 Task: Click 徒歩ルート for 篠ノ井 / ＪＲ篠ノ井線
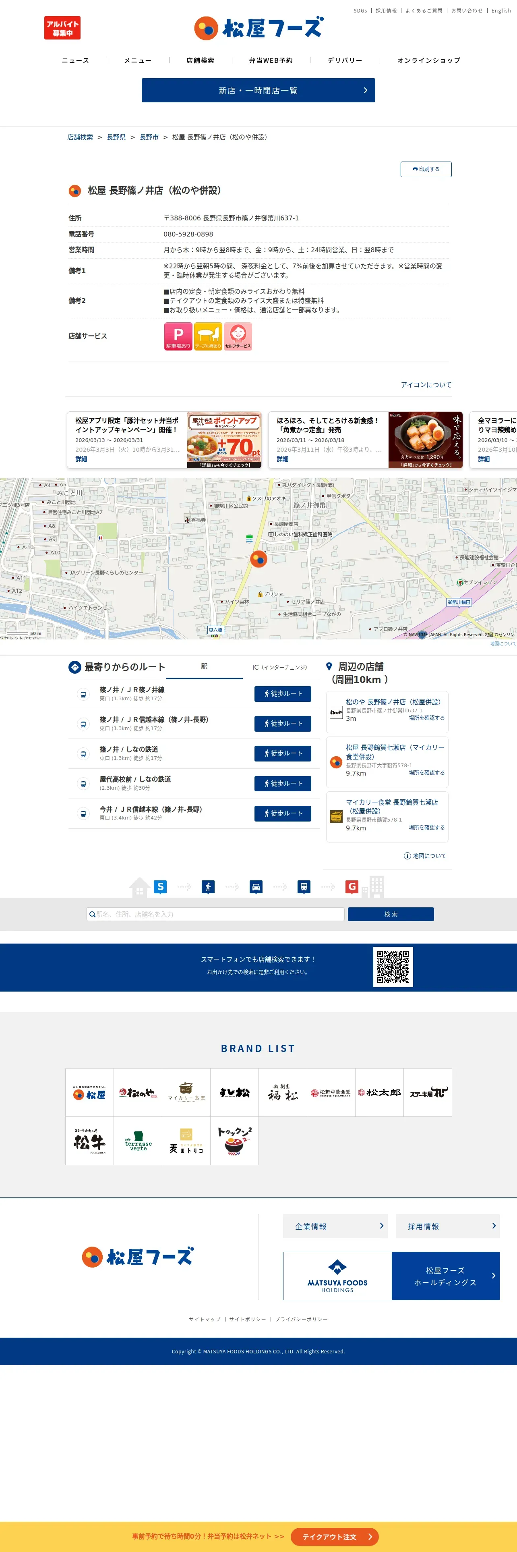point(283,694)
